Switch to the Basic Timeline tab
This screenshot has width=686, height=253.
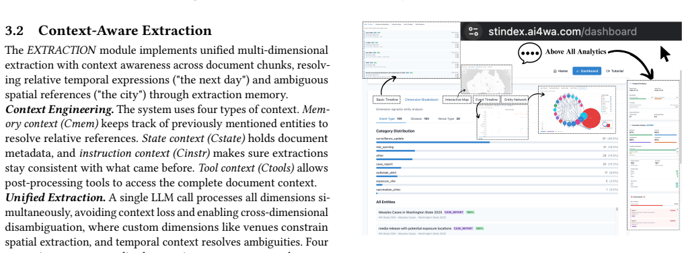387,100
